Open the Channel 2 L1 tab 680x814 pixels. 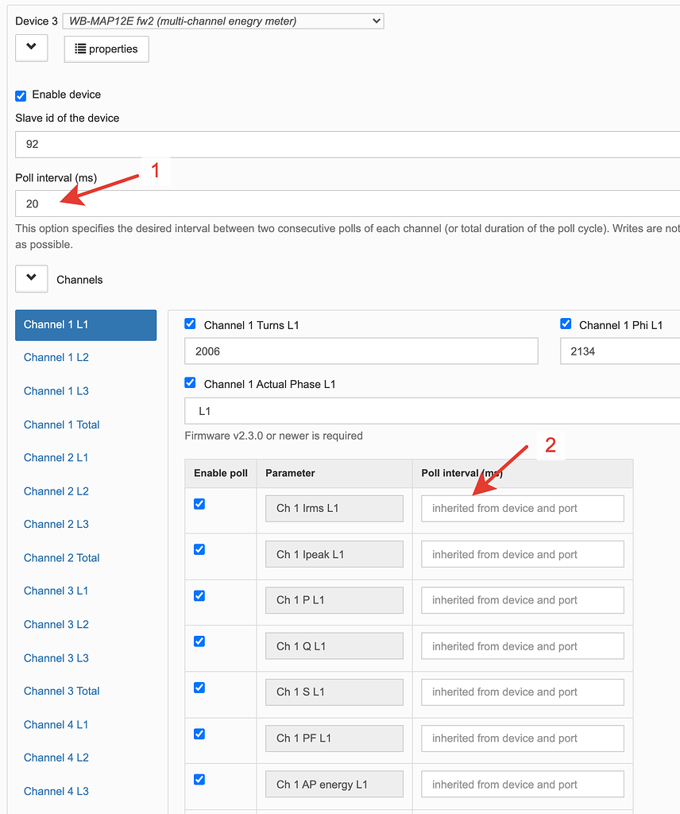tap(56, 458)
